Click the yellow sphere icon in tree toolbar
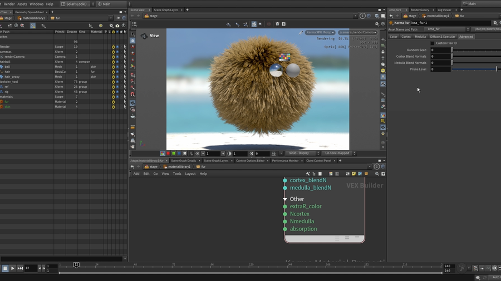 click(101, 26)
